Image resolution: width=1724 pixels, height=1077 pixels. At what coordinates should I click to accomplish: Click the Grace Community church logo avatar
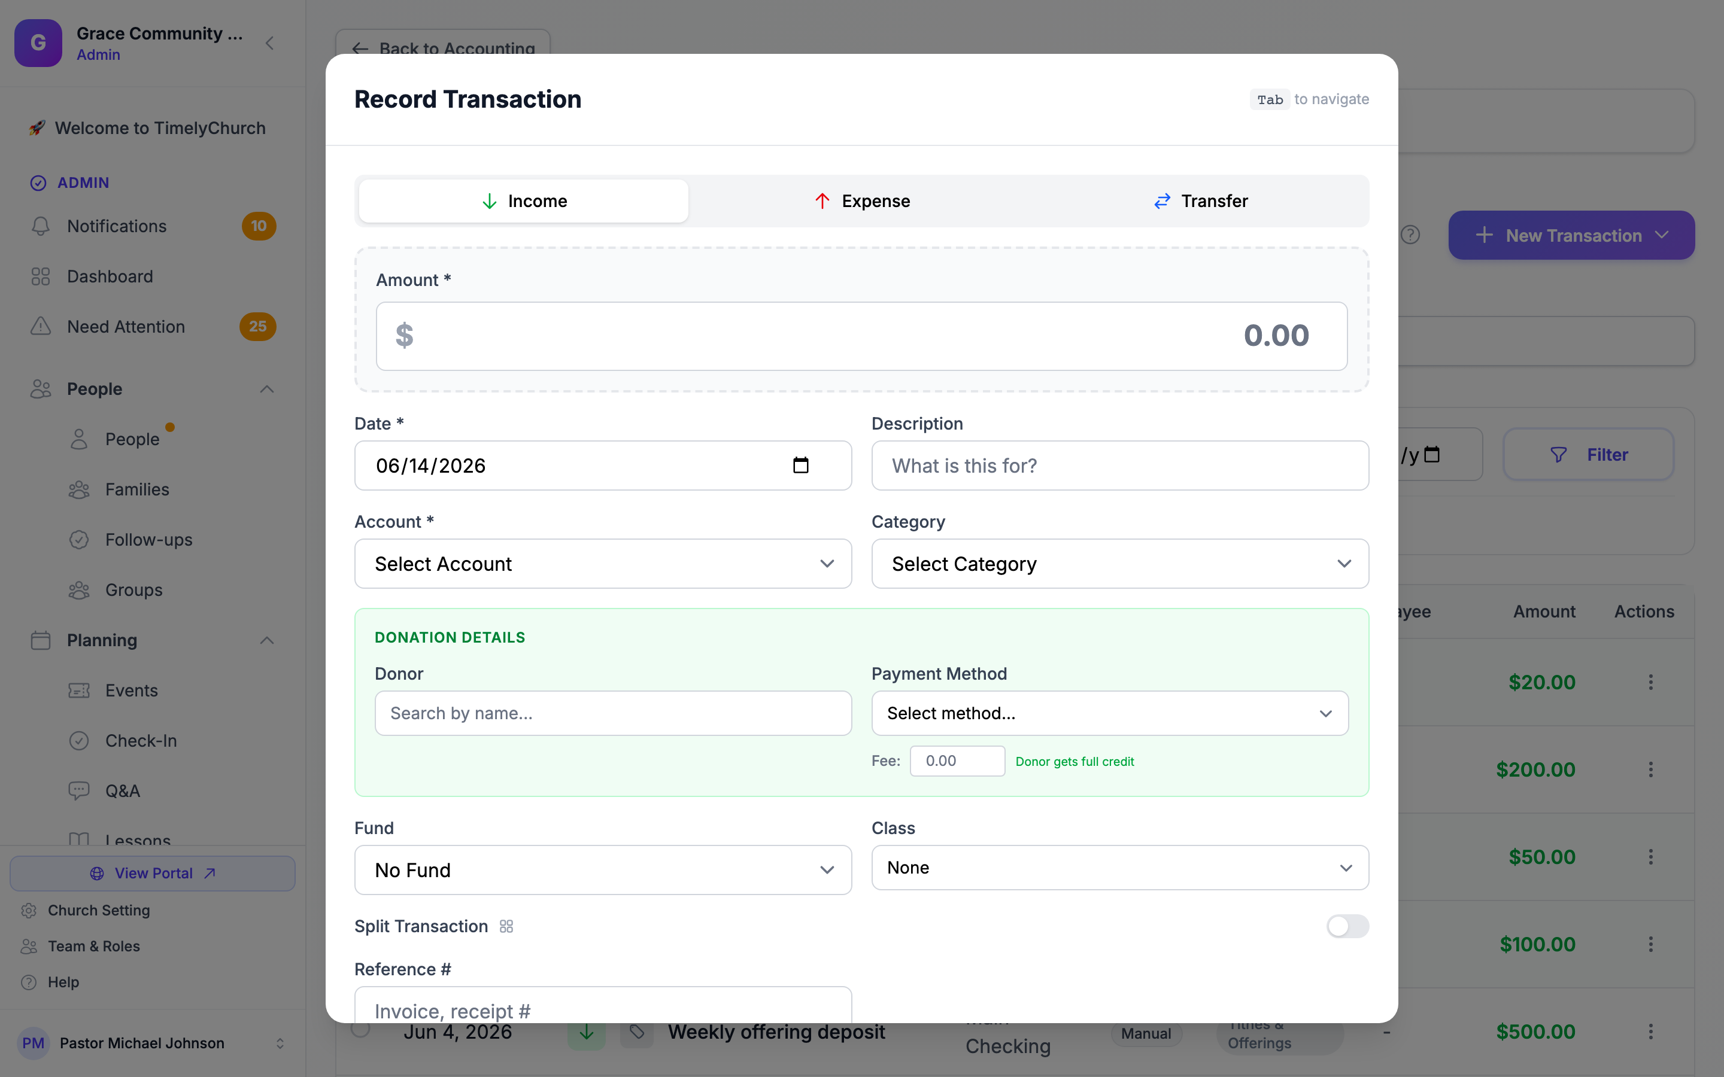(38, 42)
